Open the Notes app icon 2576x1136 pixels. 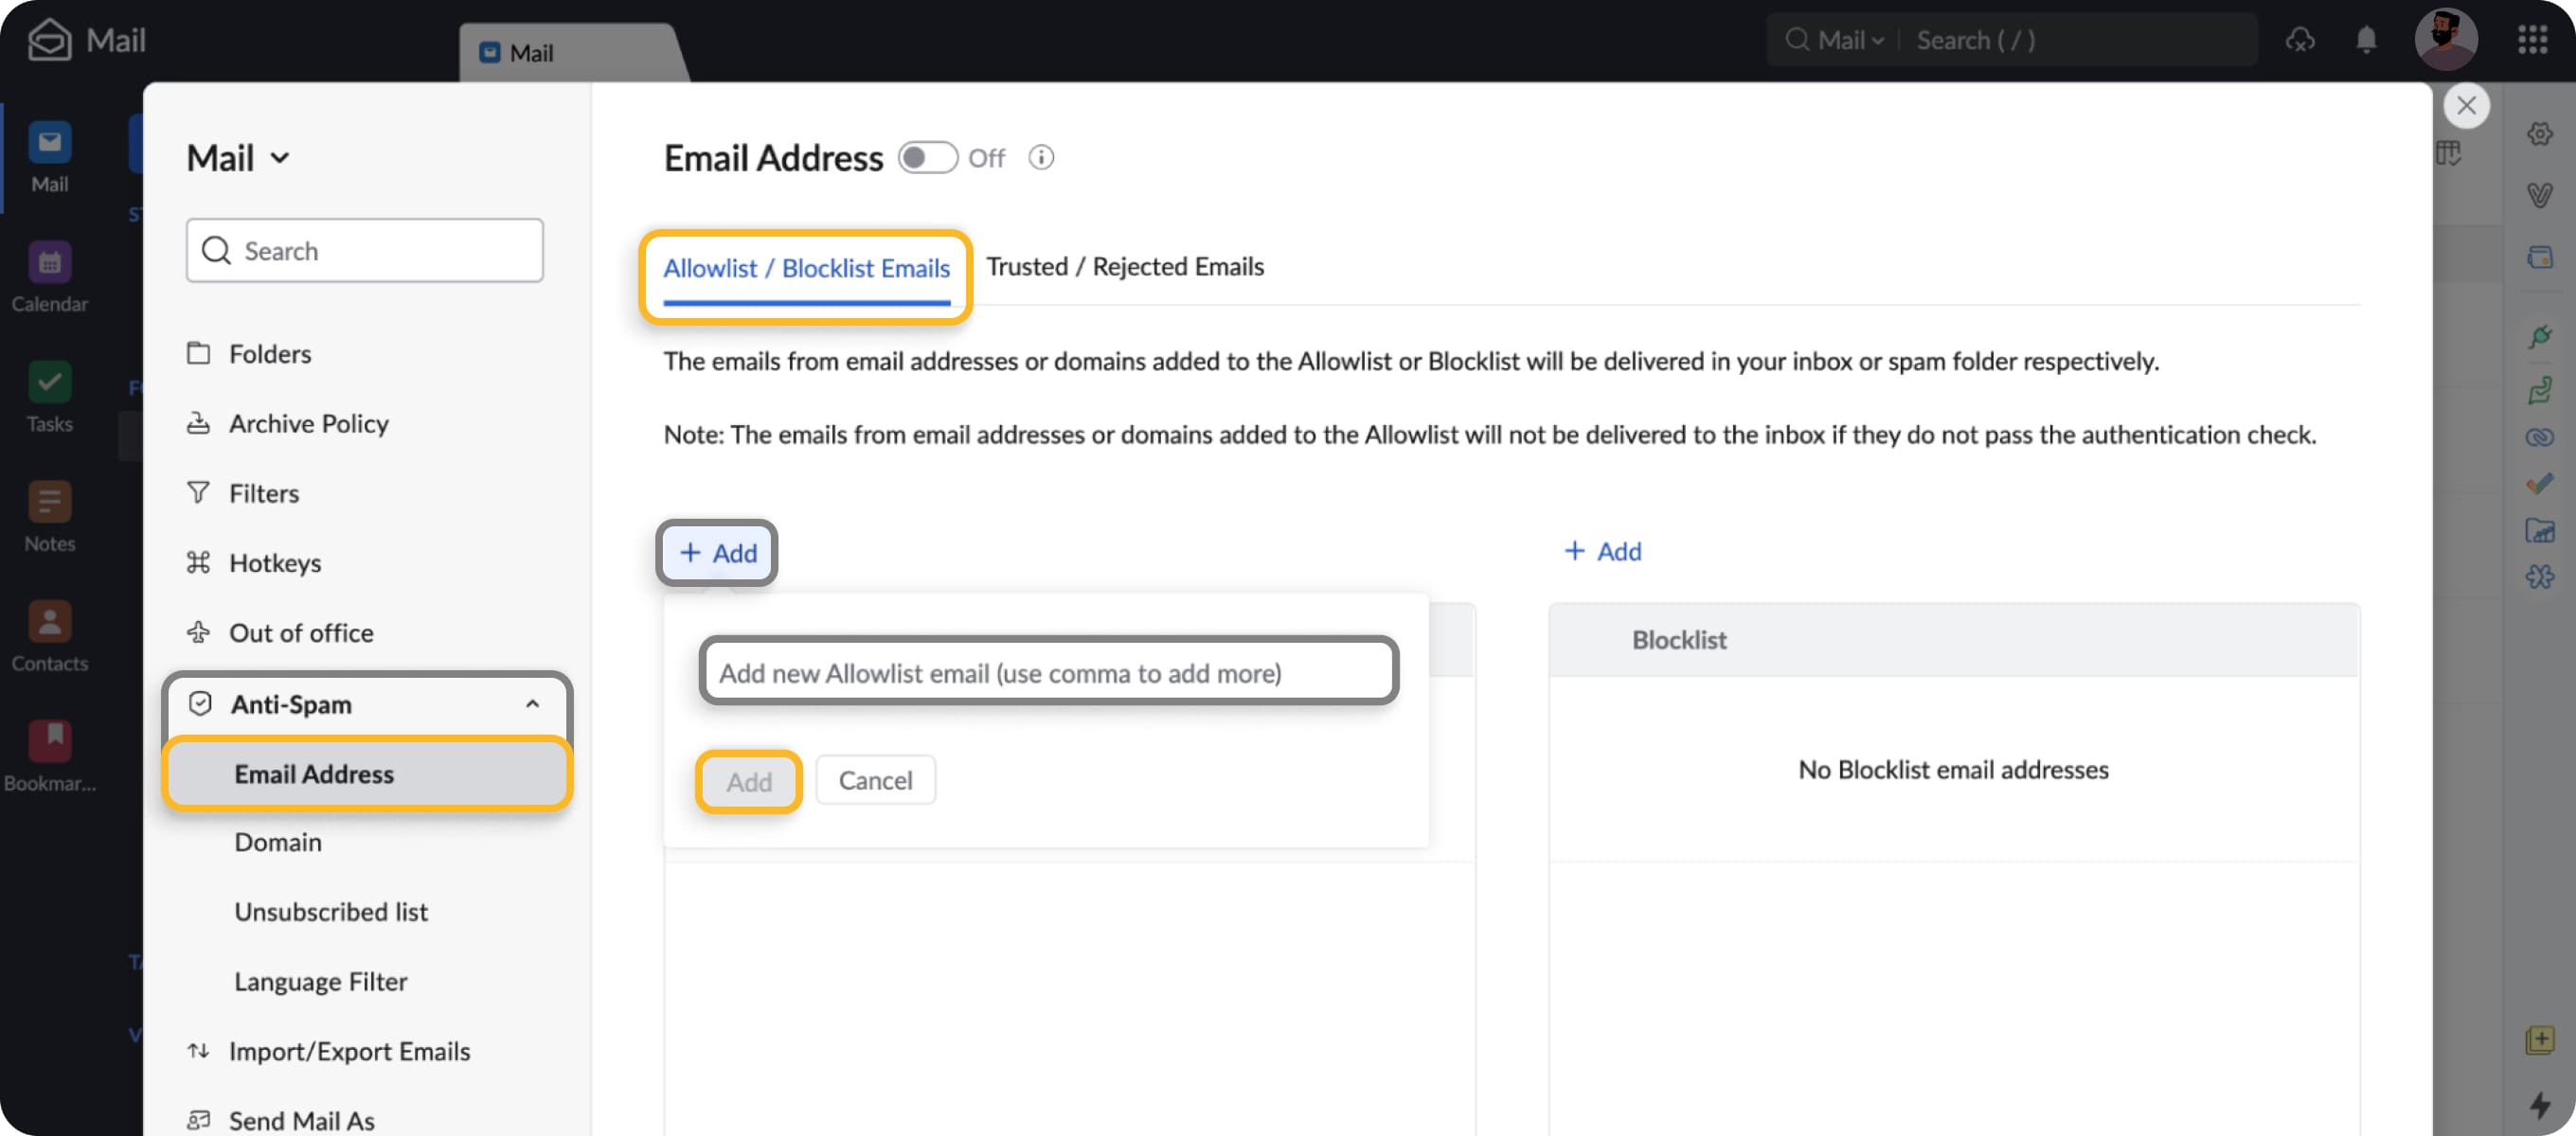(49, 503)
